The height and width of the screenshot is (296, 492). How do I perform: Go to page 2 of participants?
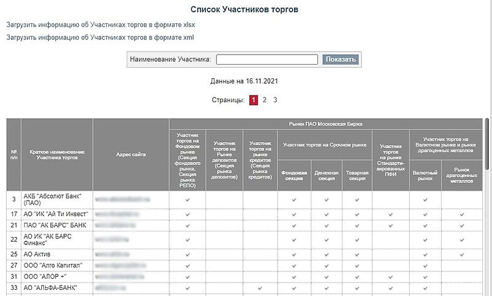point(264,100)
